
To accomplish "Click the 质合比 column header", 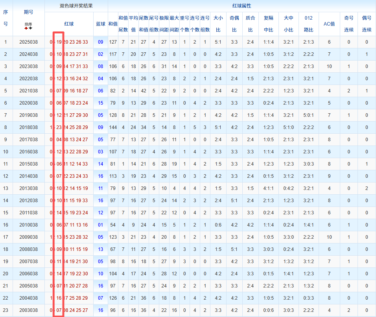I will point(251,24).
